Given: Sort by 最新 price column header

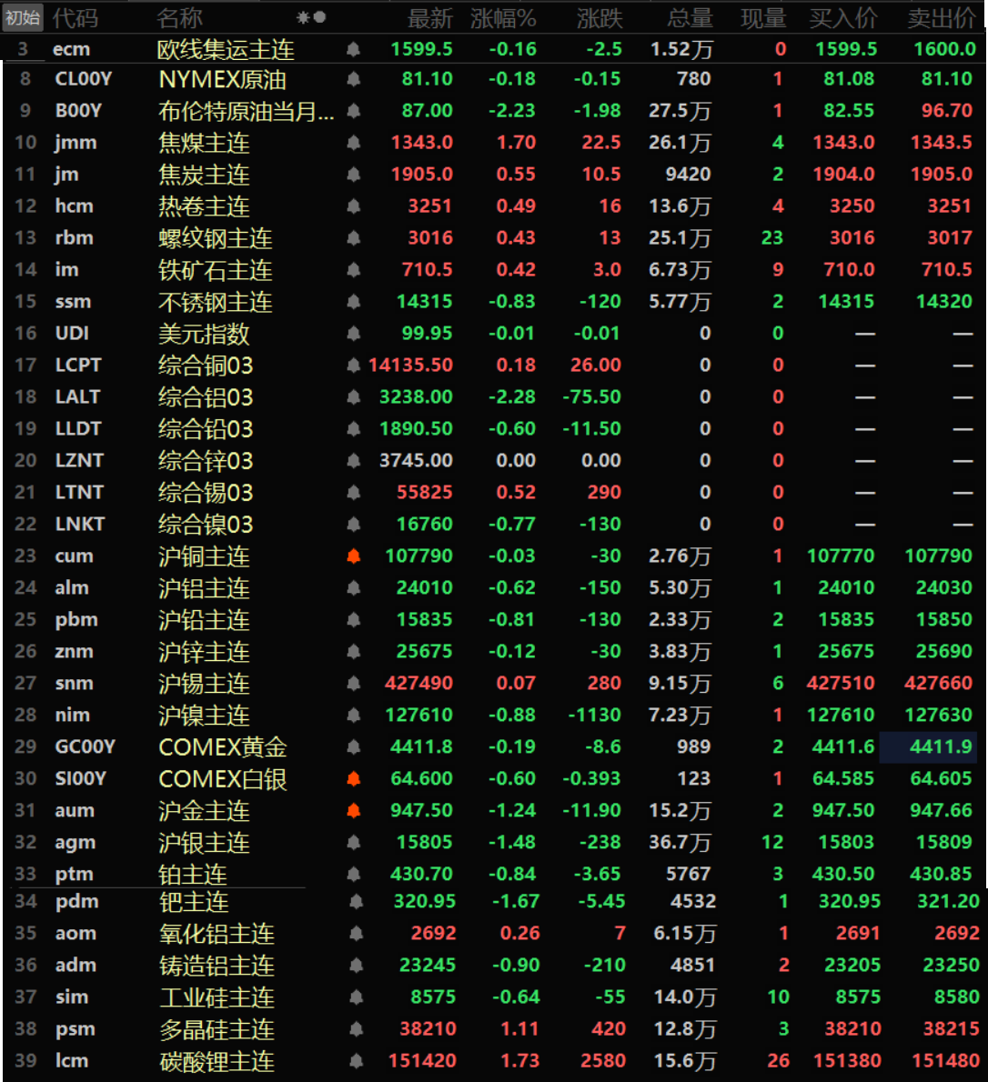Looking at the screenshot, I should coord(429,18).
